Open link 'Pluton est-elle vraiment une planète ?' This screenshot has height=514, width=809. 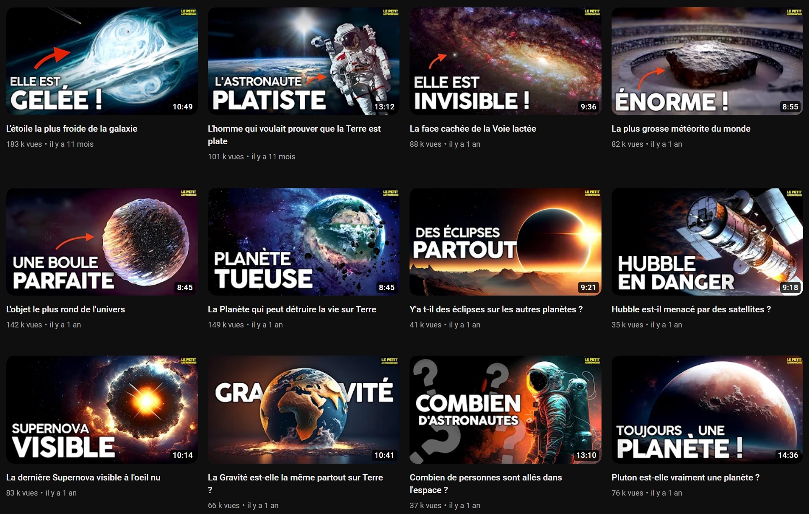click(x=685, y=478)
